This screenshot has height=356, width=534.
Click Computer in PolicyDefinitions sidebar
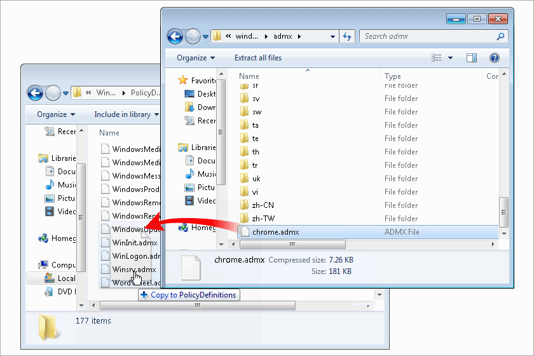57,264
